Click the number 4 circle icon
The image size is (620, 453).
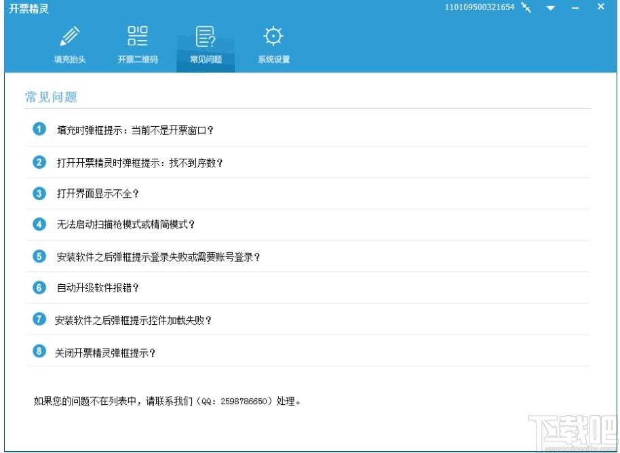coord(39,224)
